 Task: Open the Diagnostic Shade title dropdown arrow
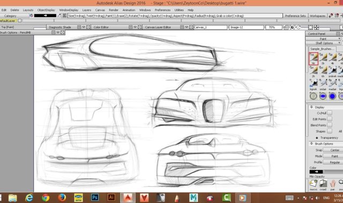click(84, 27)
